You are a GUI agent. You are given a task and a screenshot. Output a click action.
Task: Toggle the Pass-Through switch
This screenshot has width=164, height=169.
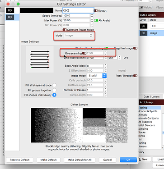pyautogui.click(x=135, y=76)
